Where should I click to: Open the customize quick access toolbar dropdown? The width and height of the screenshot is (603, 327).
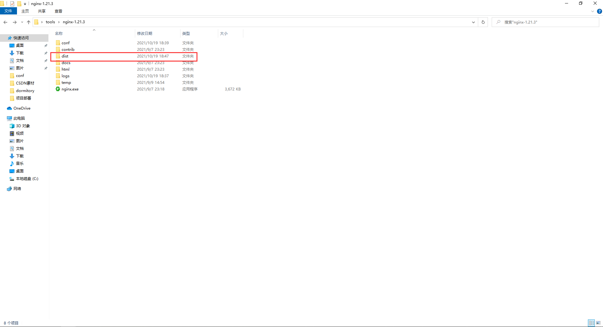tap(25, 4)
